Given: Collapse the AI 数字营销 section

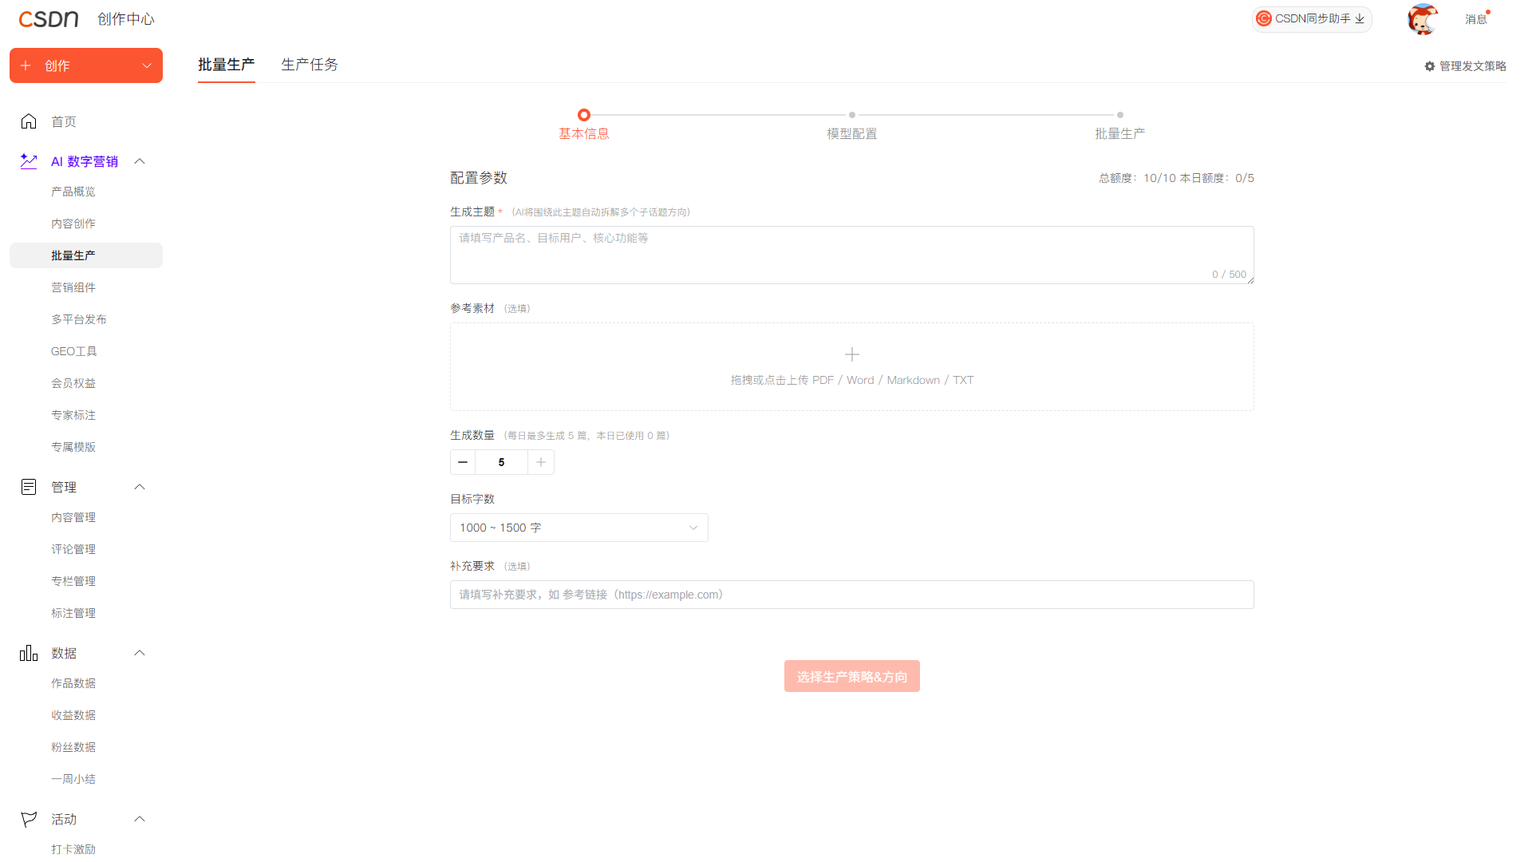Looking at the screenshot, I should (x=140, y=161).
